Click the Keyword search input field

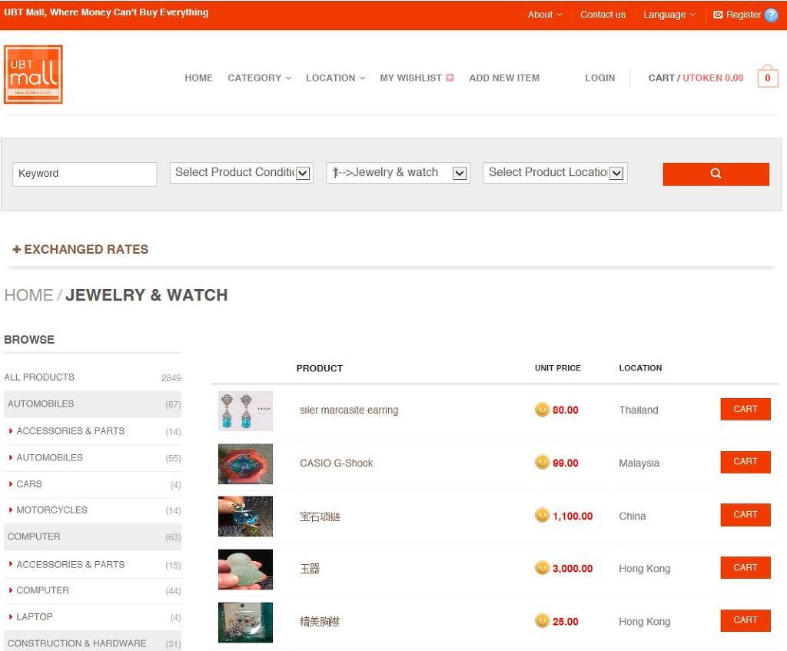pos(85,174)
